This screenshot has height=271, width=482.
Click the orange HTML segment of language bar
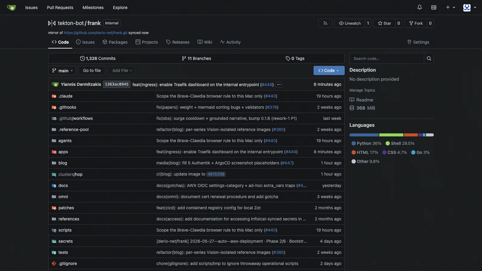[411, 135]
